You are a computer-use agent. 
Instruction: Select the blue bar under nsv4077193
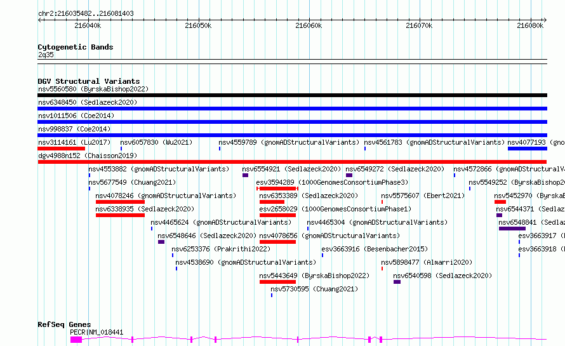[528, 149]
